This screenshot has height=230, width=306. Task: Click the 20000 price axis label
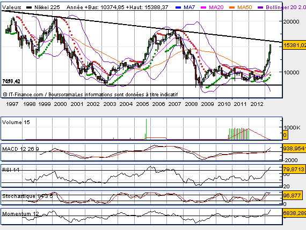click(x=291, y=21)
